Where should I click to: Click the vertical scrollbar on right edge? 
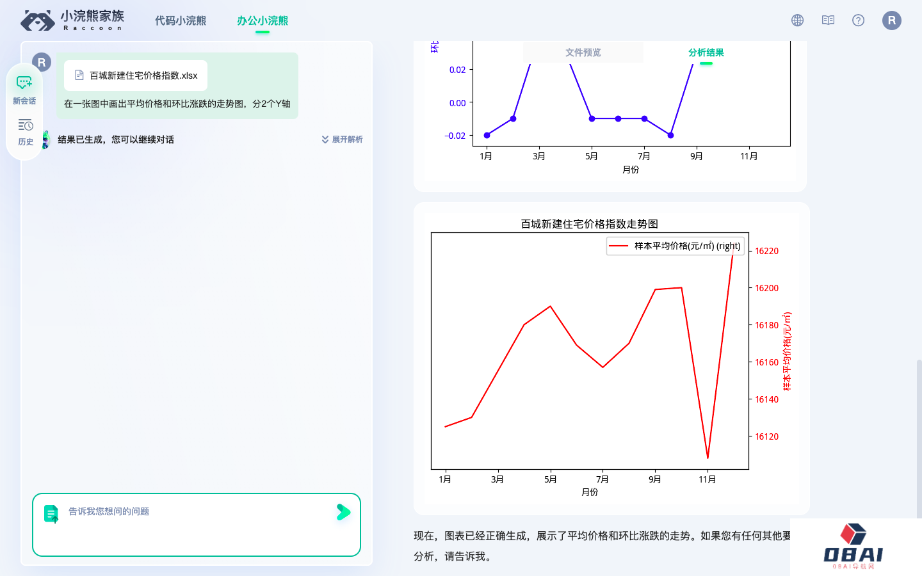point(919,435)
